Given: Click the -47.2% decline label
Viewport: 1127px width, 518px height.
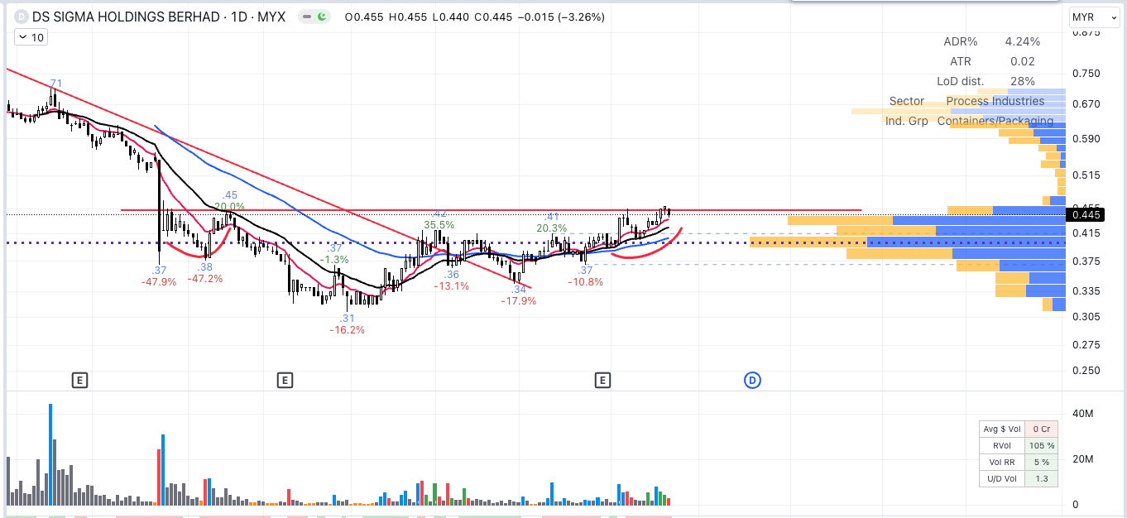Looking at the screenshot, I should click(205, 279).
